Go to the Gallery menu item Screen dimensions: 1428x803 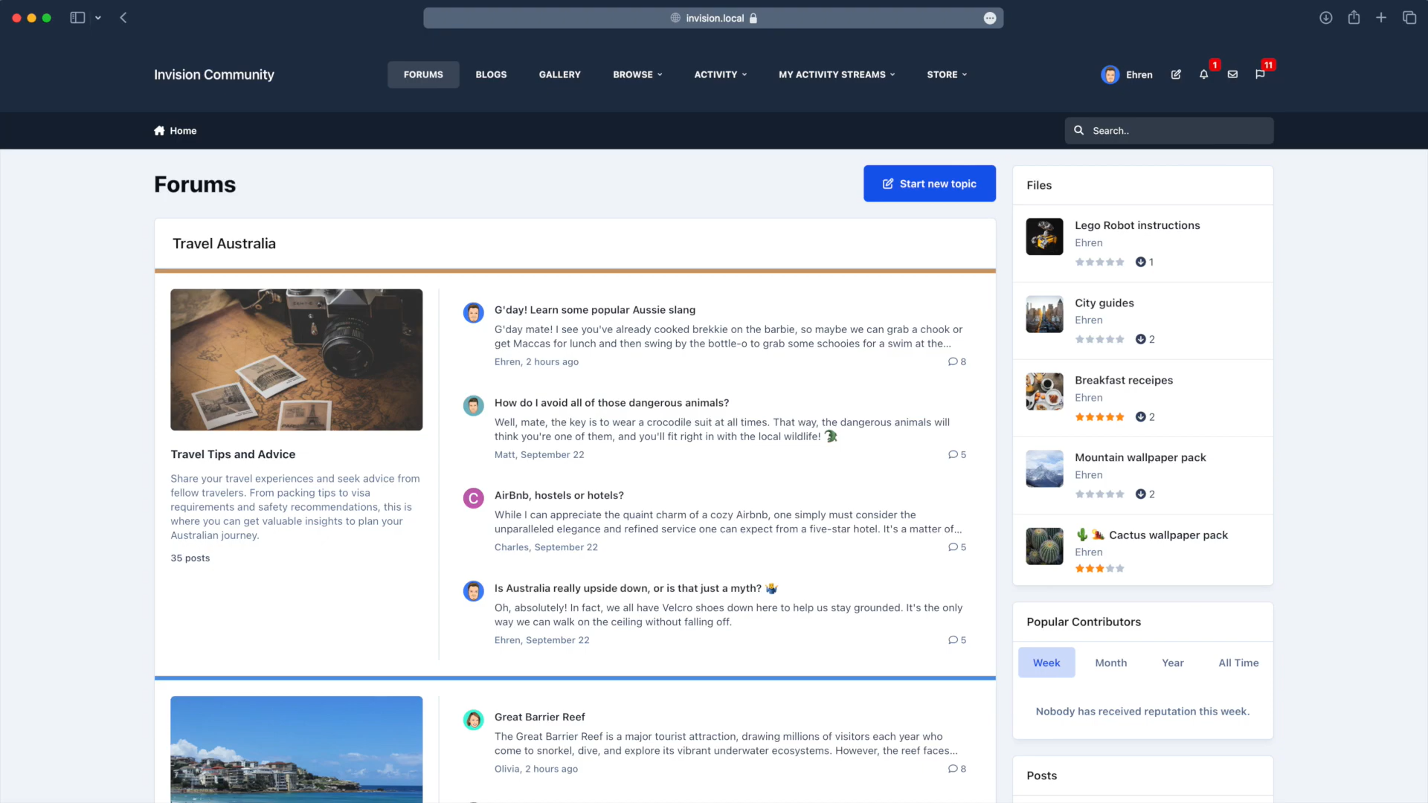pyautogui.click(x=559, y=74)
